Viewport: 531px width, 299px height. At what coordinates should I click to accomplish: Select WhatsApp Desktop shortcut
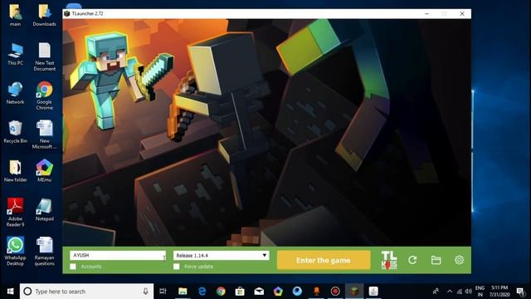click(x=15, y=251)
